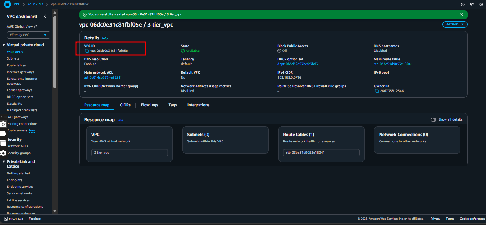This screenshot has height=225, width=486.
Task: Open Managed prefix lists in sidebar
Action: tap(22, 110)
